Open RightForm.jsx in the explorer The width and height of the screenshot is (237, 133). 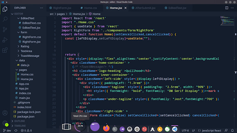pyautogui.click(x=31, y=42)
